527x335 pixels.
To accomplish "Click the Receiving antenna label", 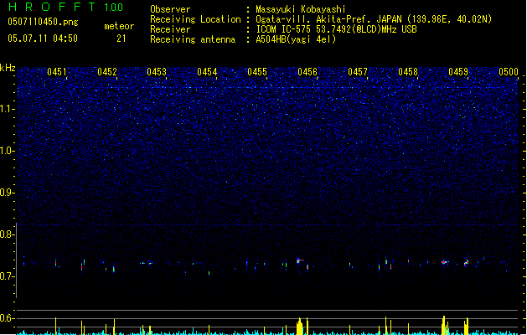I will pos(193,39).
